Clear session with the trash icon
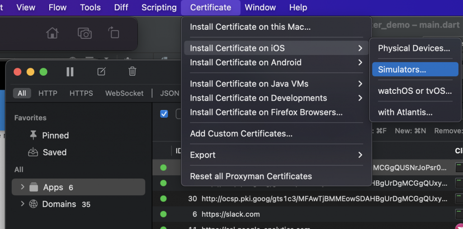The width and height of the screenshot is (463, 229). click(132, 71)
